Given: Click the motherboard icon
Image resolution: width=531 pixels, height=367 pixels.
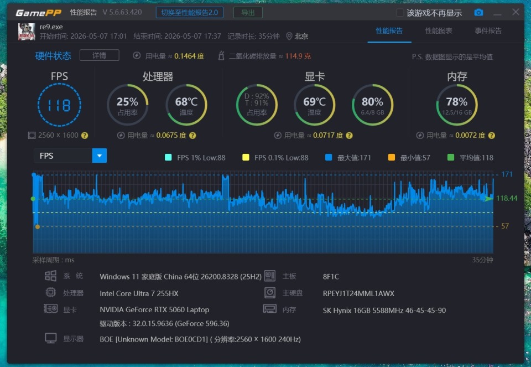Looking at the screenshot, I should point(269,276).
